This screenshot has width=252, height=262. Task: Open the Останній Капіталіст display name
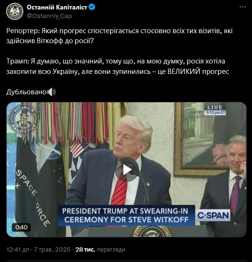pos(57,7)
